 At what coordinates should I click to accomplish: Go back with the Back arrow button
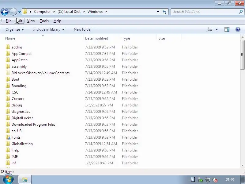click(5, 12)
